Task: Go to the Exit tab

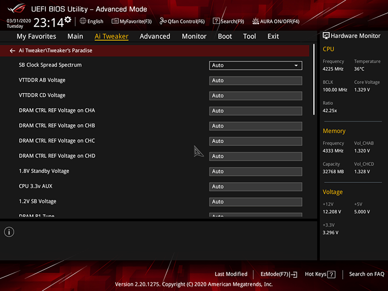Action: [273, 37]
